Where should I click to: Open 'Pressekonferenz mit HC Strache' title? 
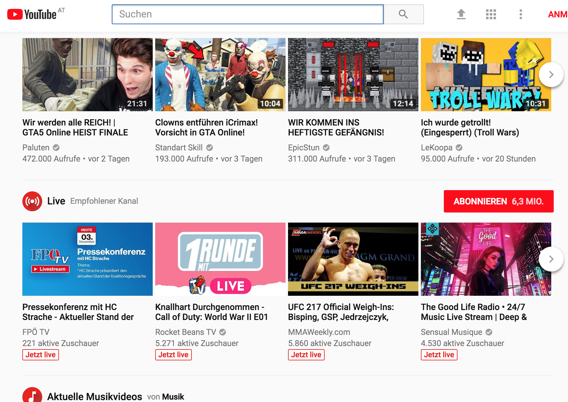click(x=78, y=312)
